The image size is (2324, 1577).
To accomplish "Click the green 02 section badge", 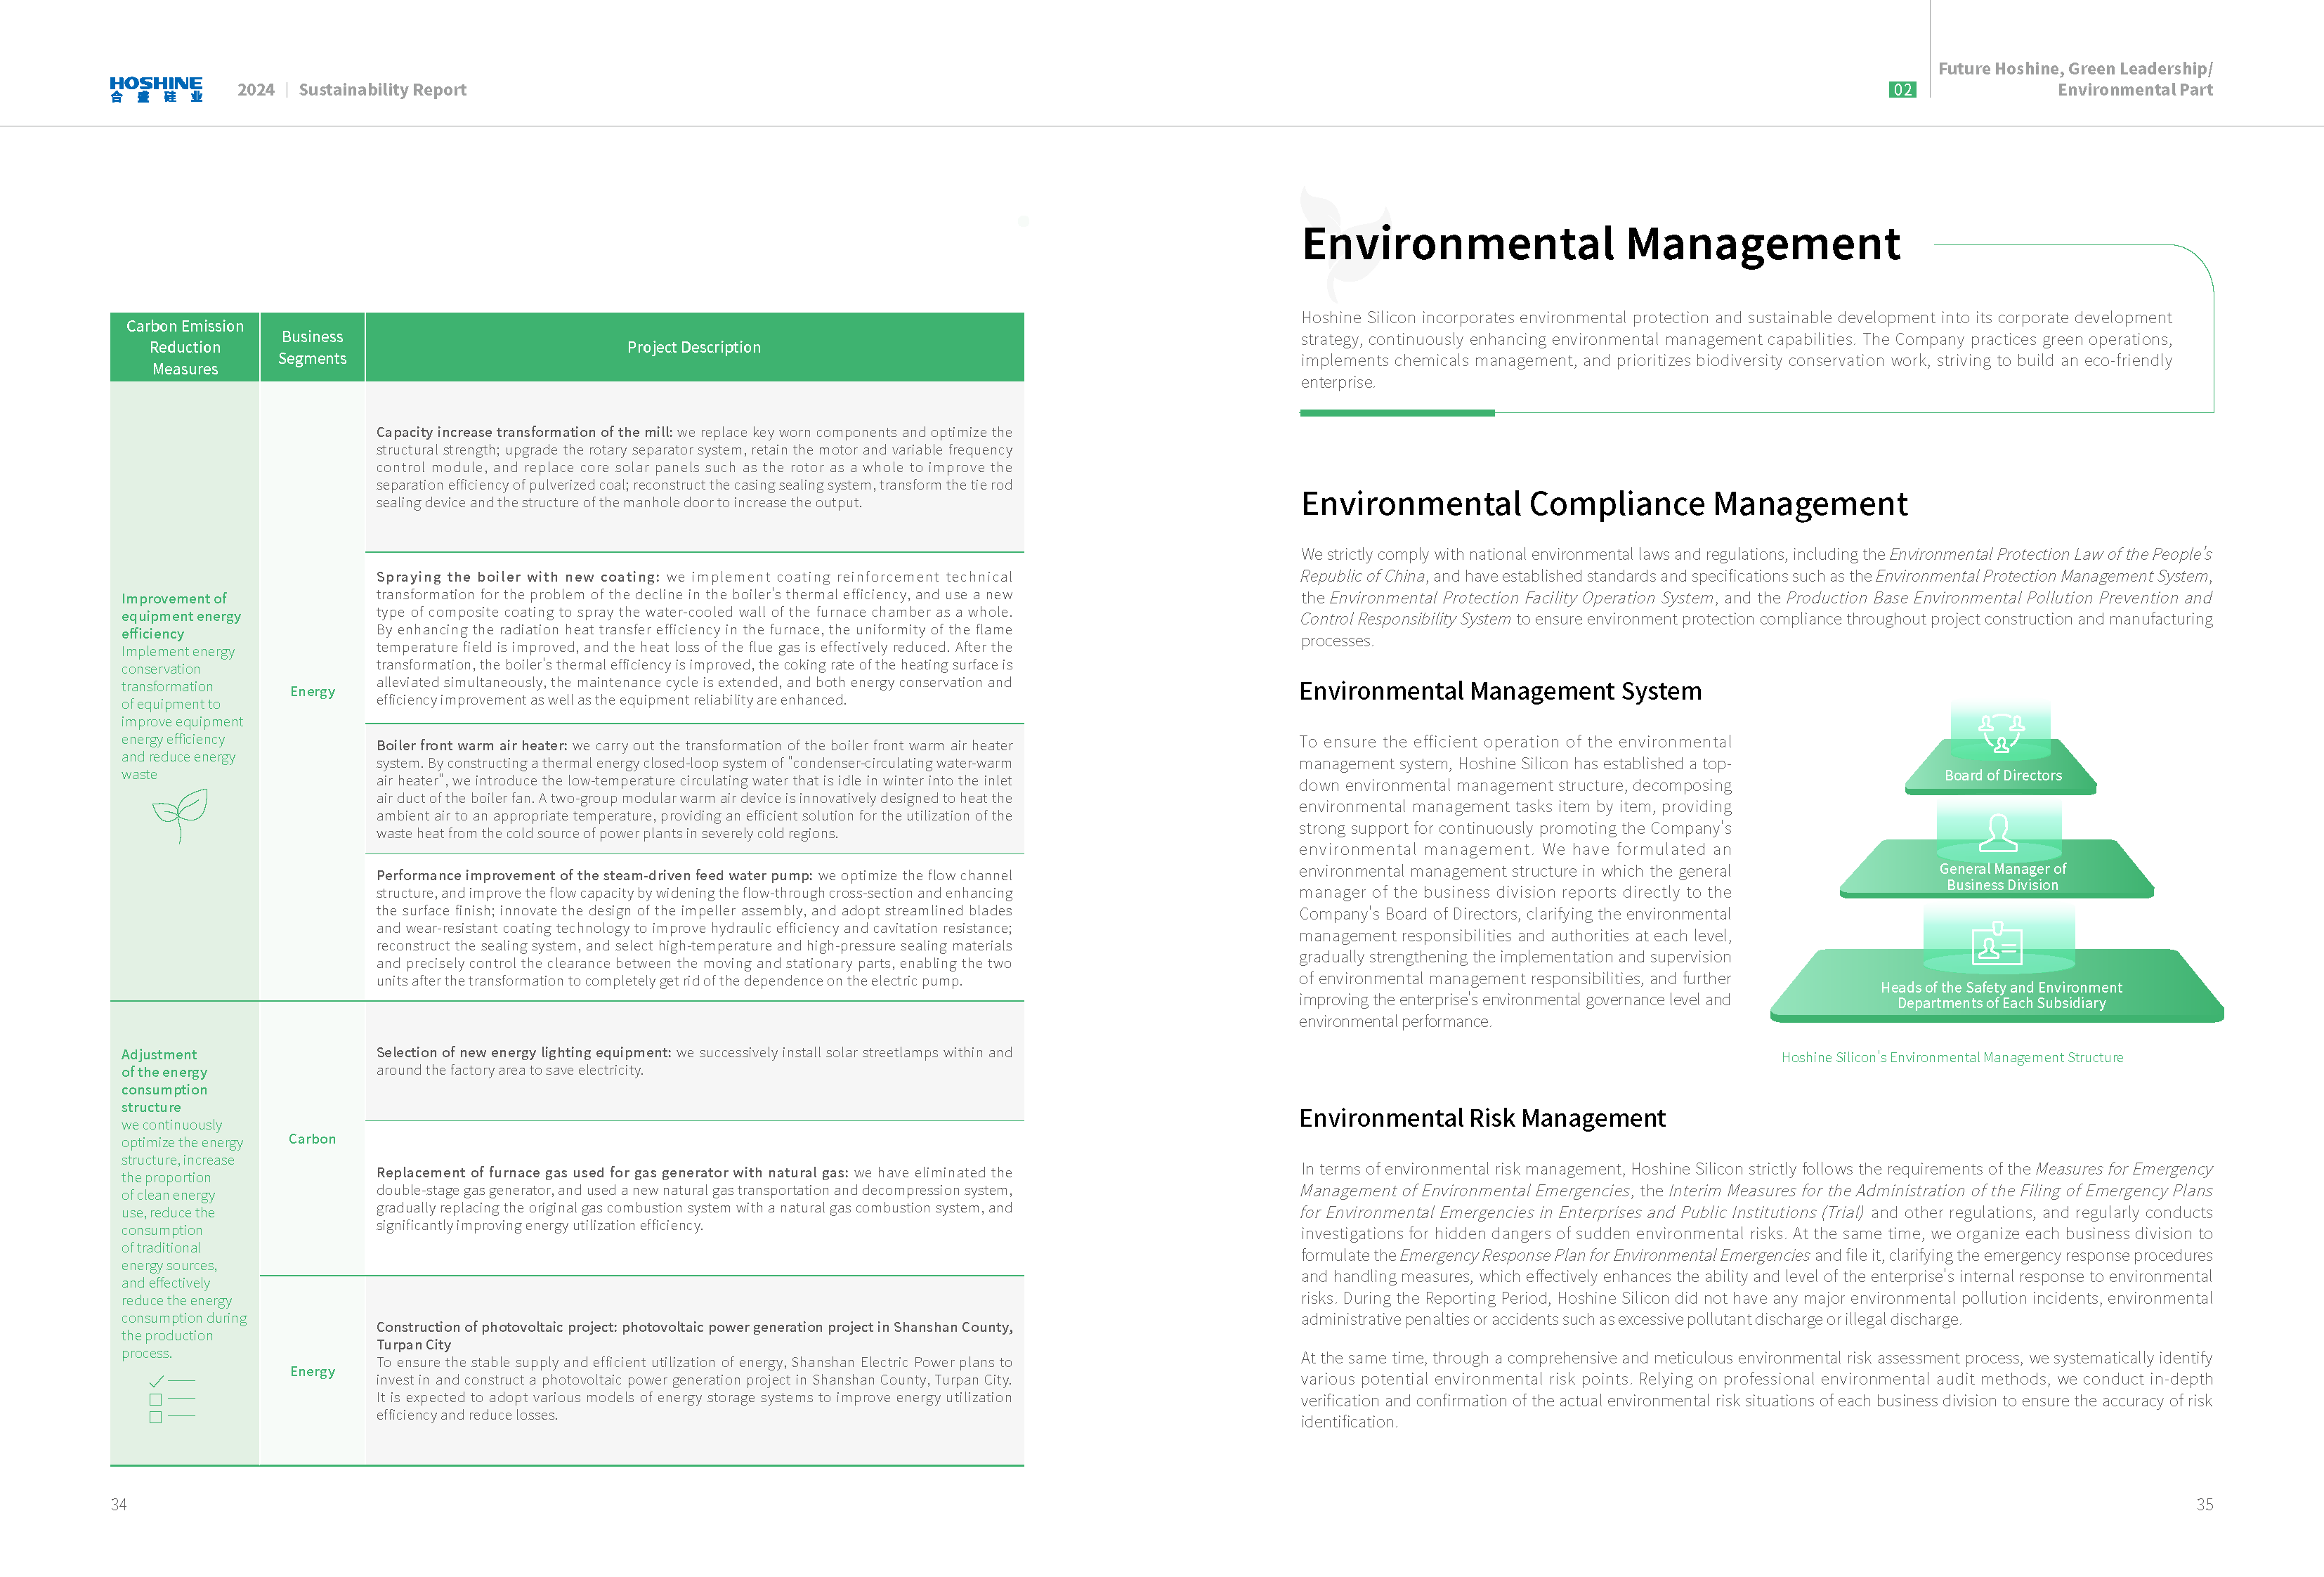I will point(1902,90).
